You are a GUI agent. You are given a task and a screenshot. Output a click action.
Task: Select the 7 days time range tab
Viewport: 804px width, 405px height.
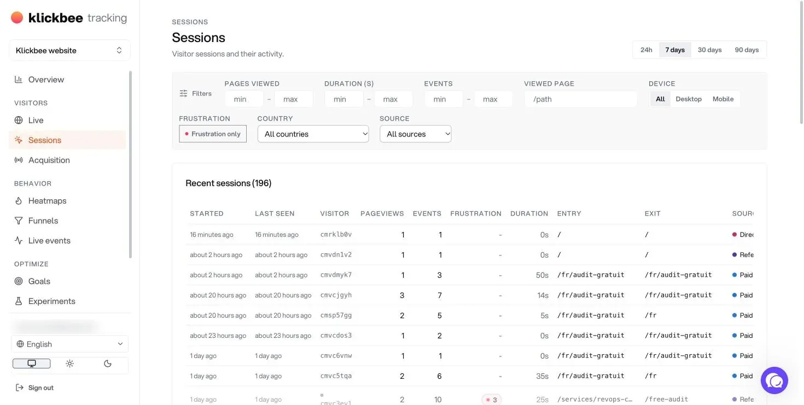click(675, 50)
